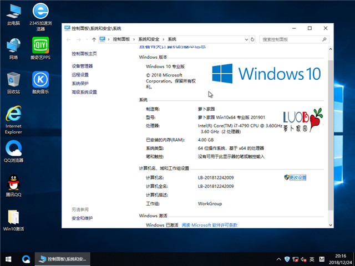The height and width of the screenshot is (266, 355).
Task: Open the clock showing 20:16 on the taskbar
Action: pyautogui.click(x=341, y=259)
